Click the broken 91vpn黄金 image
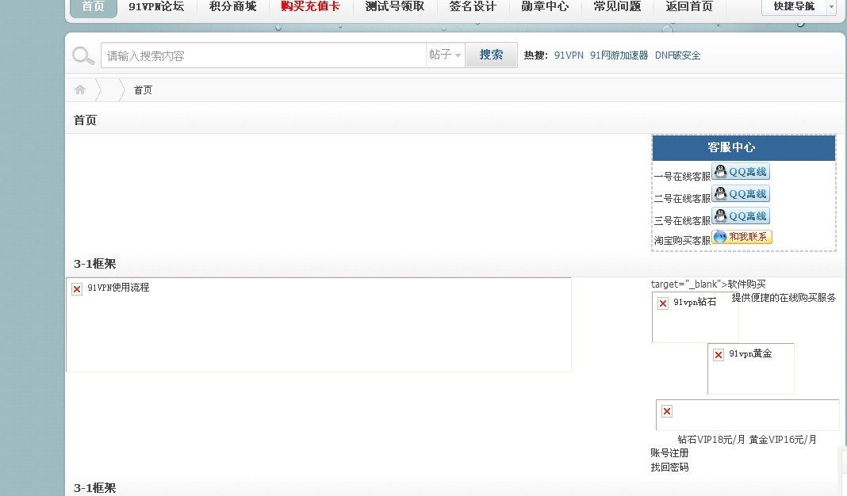847x496 pixels. pyautogui.click(x=751, y=368)
